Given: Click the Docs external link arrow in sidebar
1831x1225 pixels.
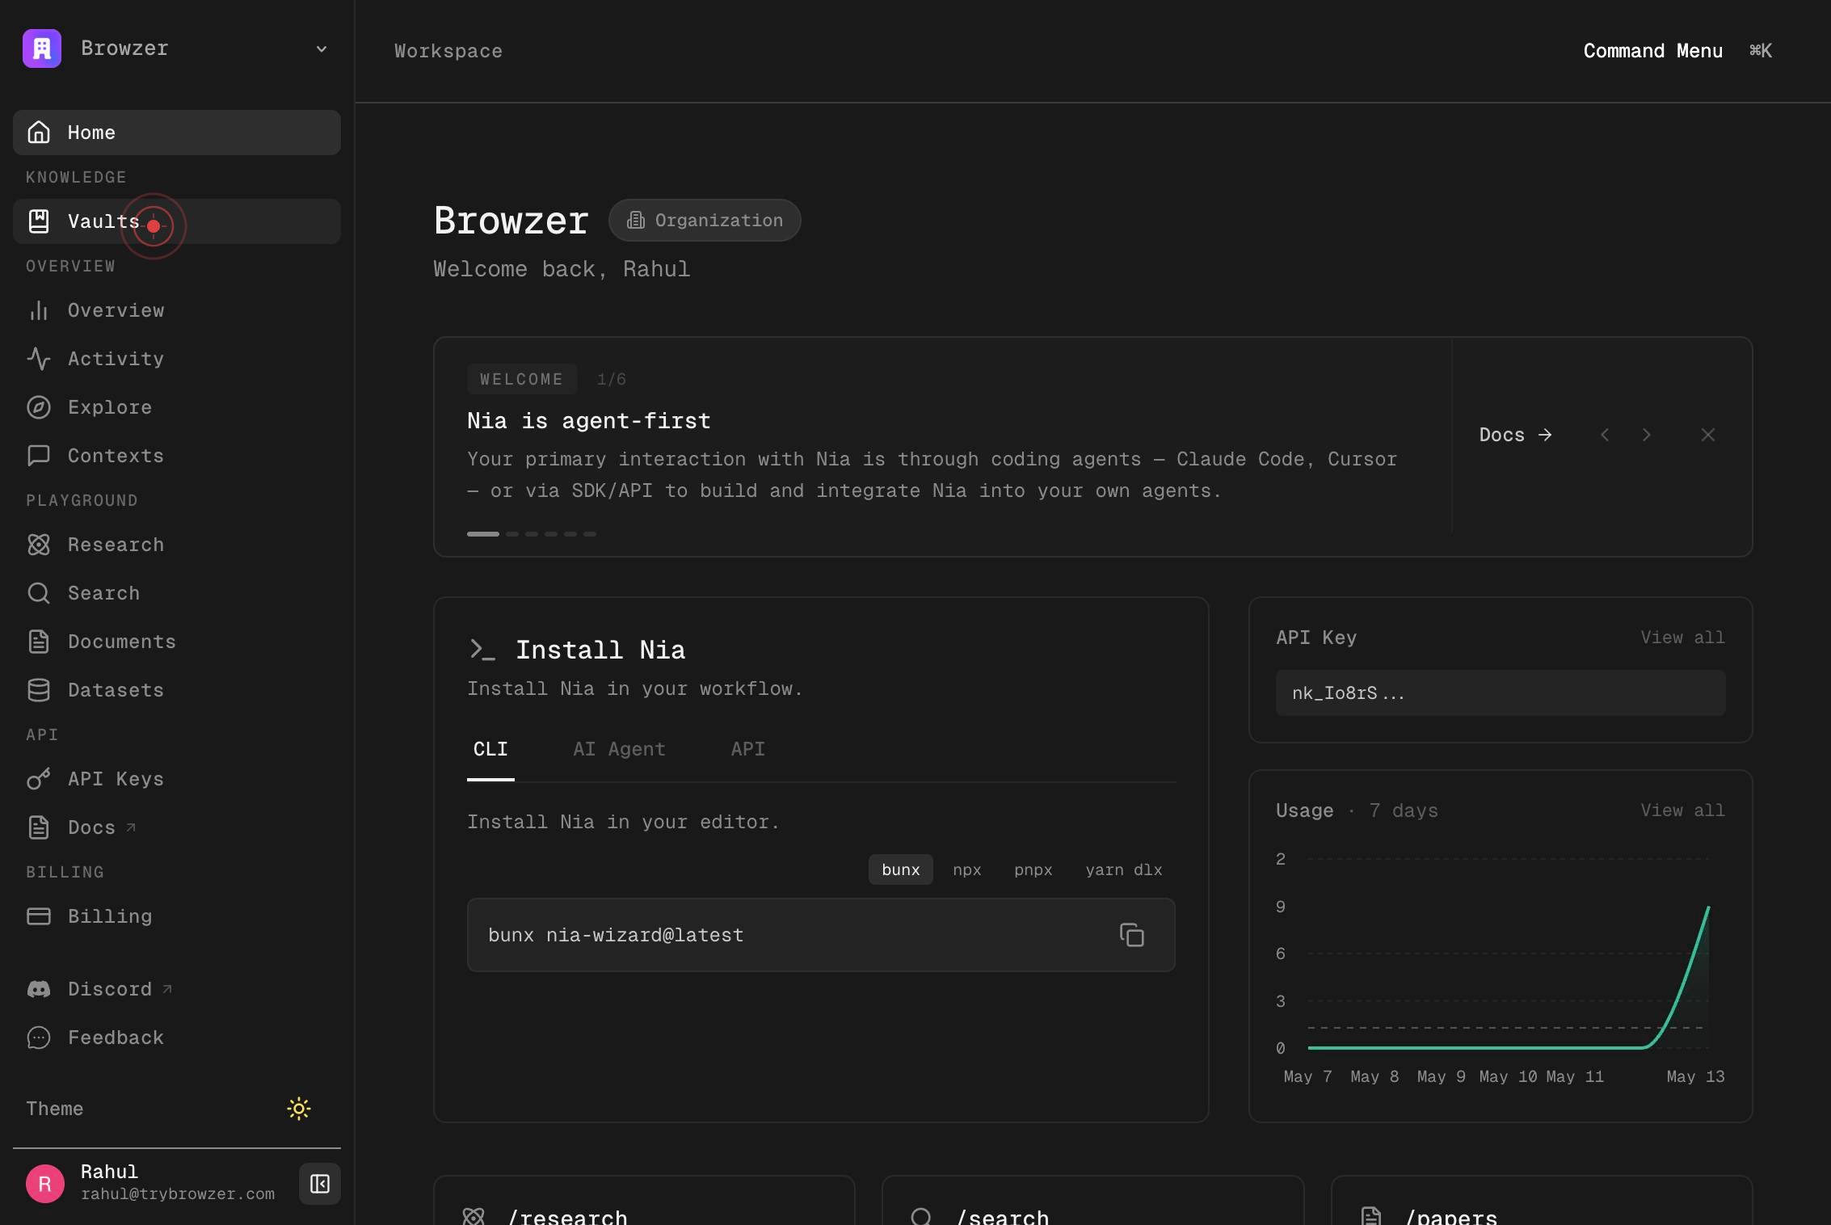Looking at the screenshot, I should coord(131,827).
